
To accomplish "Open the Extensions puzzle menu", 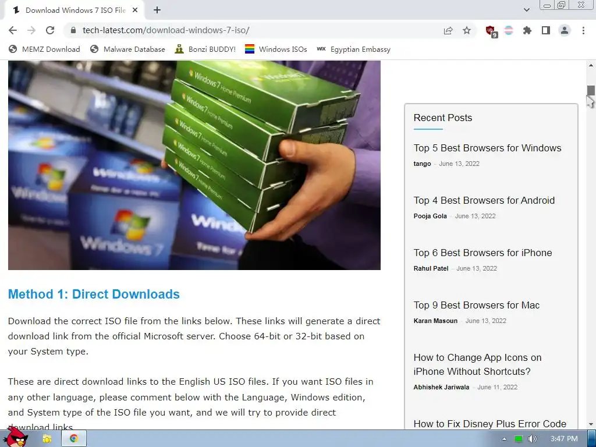I will coord(527,30).
